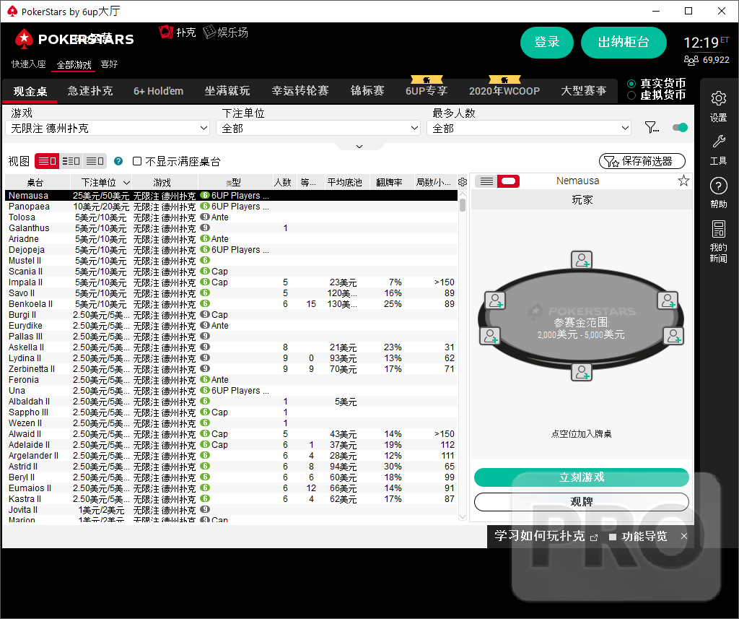
Task: Select the first list view layout icon
Action: (x=47, y=161)
